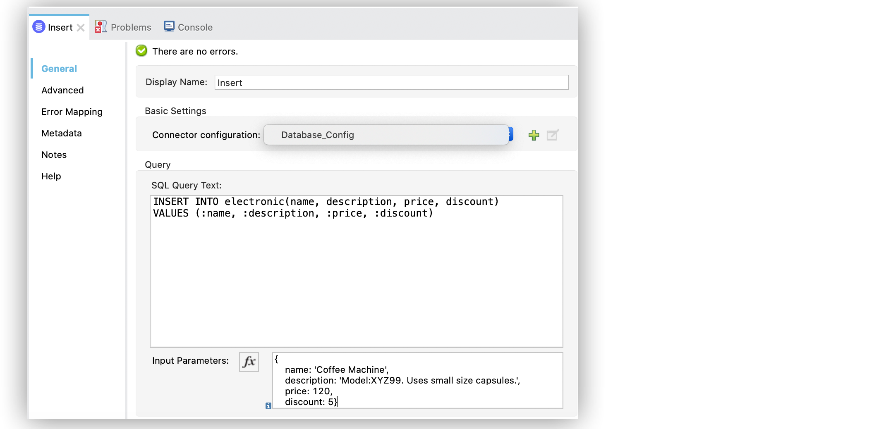Click inside the Display Name field
886x429 pixels.
coord(391,82)
